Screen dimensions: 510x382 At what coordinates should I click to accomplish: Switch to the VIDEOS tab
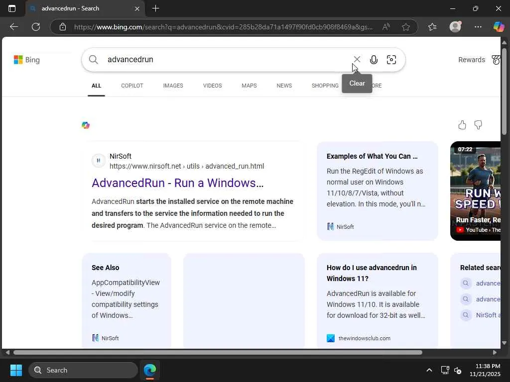click(212, 86)
